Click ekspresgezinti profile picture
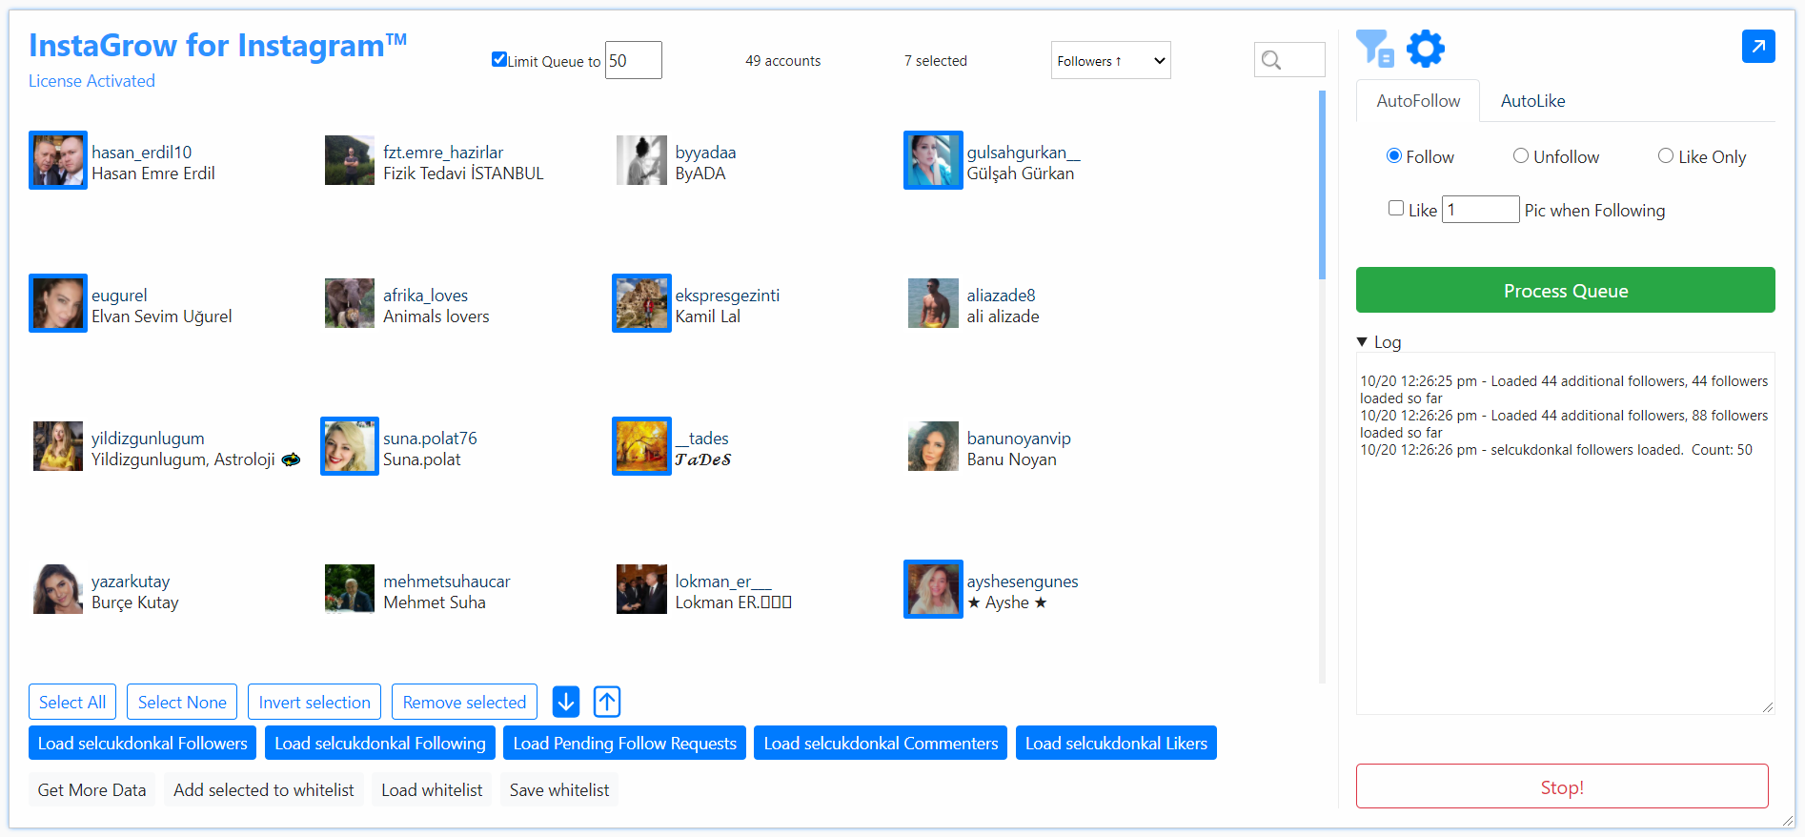 [641, 303]
